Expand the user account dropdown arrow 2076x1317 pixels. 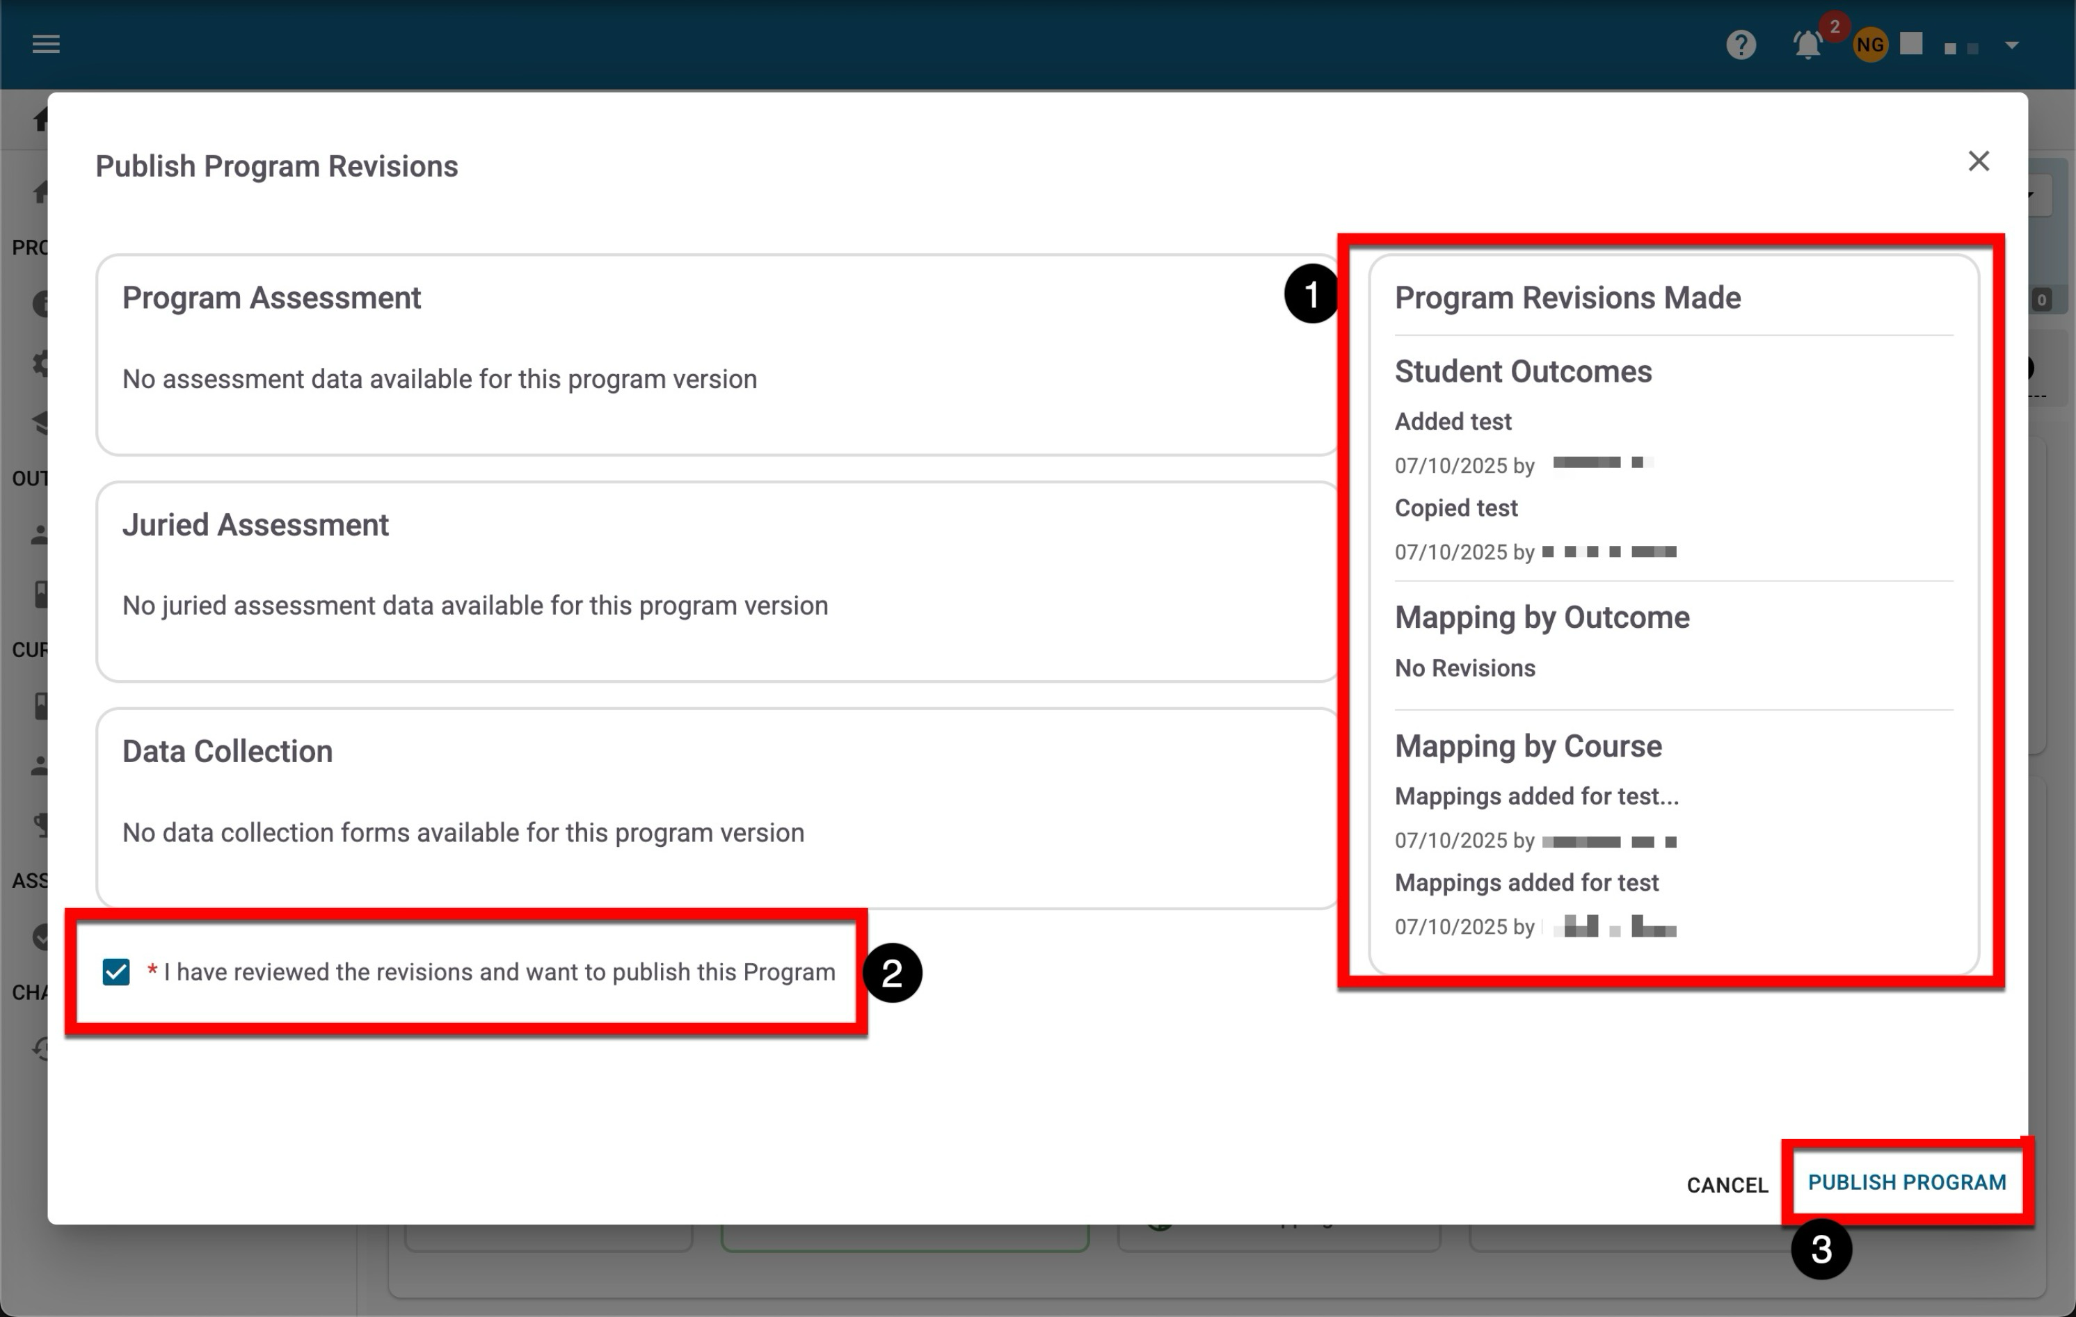(2011, 46)
